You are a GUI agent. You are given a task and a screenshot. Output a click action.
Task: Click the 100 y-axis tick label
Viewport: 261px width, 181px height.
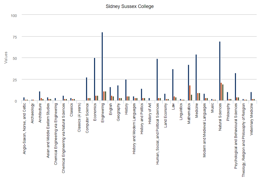coord(14,16)
